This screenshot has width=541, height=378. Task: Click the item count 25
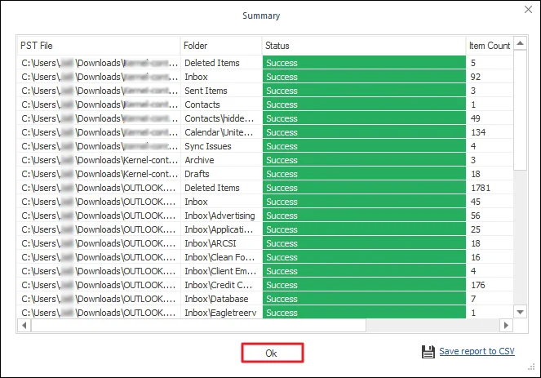tap(476, 229)
